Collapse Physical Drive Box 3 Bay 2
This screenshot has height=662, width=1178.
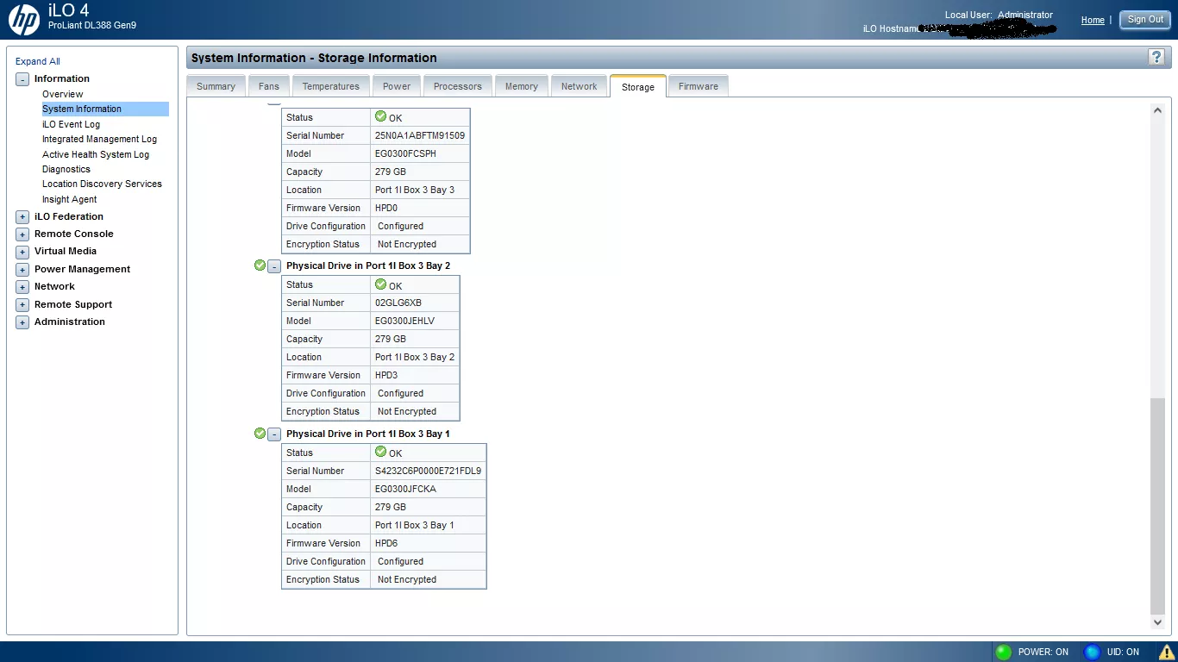pyautogui.click(x=274, y=266)
